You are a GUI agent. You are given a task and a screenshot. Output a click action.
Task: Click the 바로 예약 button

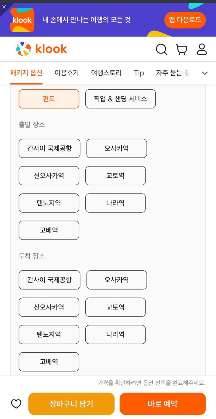pos(163,404)
